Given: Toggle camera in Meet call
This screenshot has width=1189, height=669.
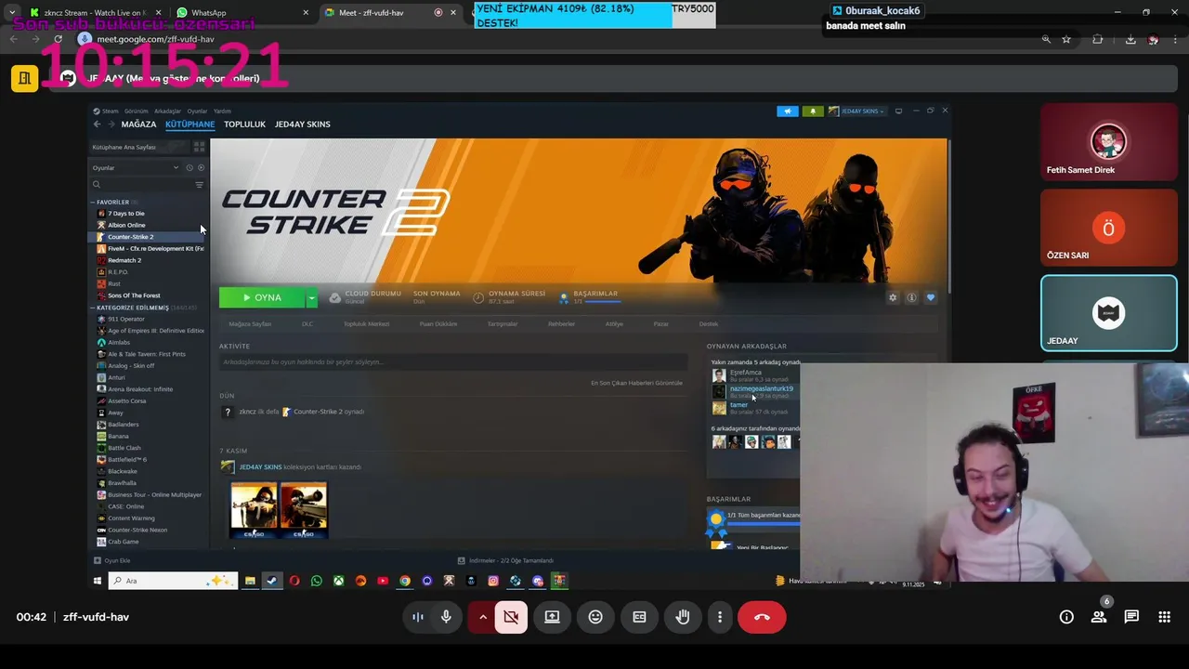Looking at the screenshot, I should (511, 617).
